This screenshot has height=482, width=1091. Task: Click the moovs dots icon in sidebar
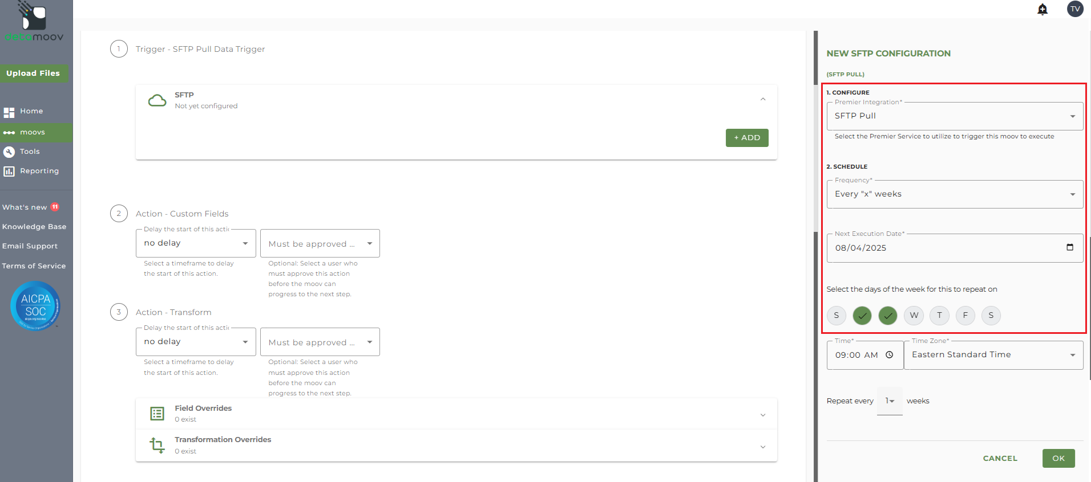[x=9, y=133]
